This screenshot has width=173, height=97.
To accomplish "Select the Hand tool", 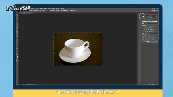I will 17,51.
